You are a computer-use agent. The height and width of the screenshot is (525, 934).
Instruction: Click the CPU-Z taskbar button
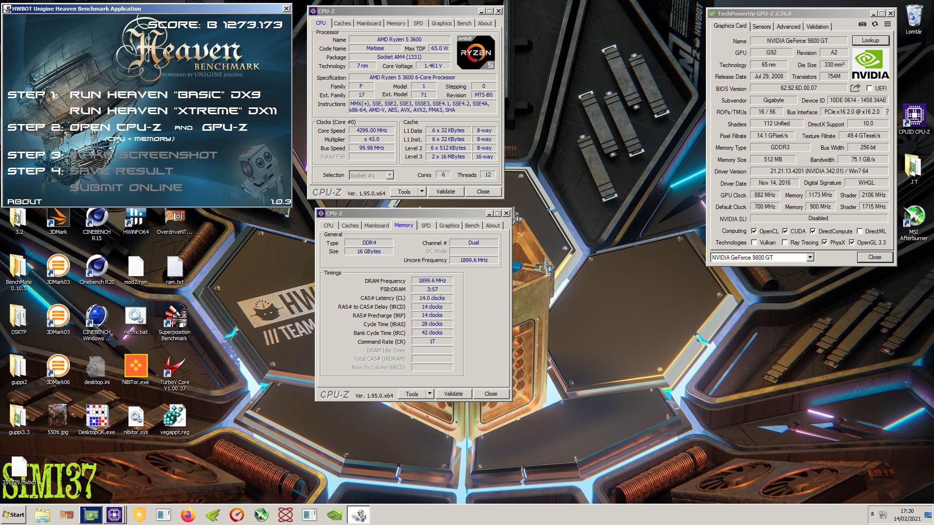tap(115, 515)
